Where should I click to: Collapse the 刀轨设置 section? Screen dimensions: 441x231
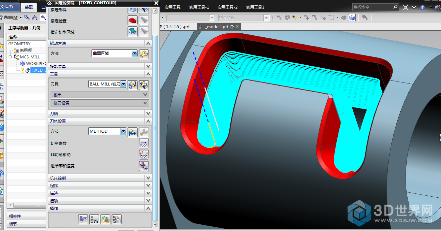148,121
